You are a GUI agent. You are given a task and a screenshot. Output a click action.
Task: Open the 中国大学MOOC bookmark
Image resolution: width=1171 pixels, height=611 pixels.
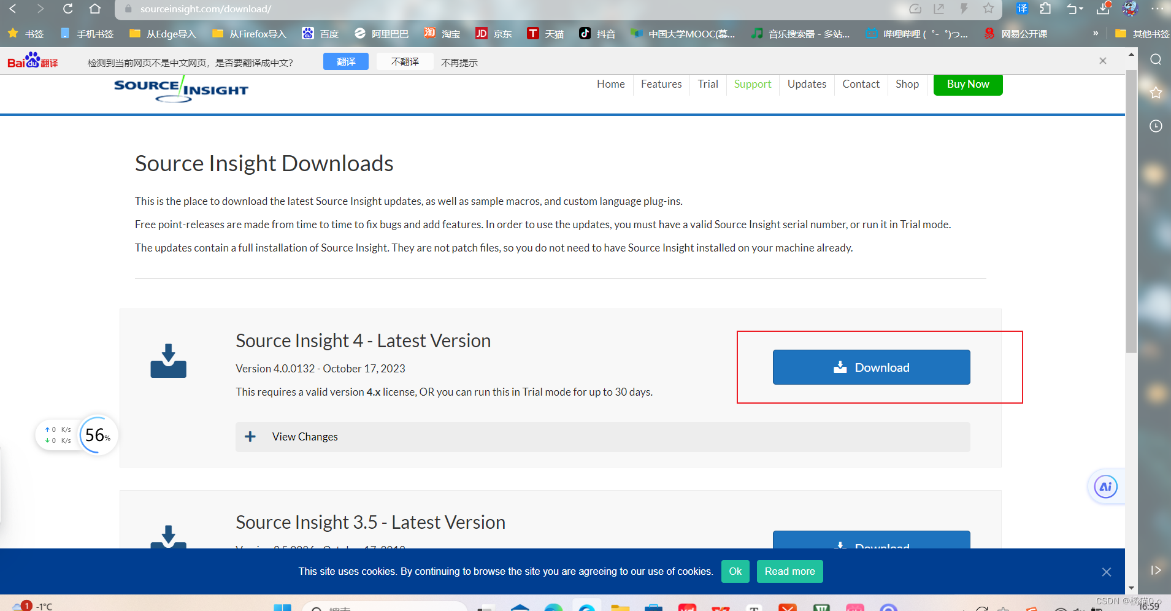(x=682, y=34)
